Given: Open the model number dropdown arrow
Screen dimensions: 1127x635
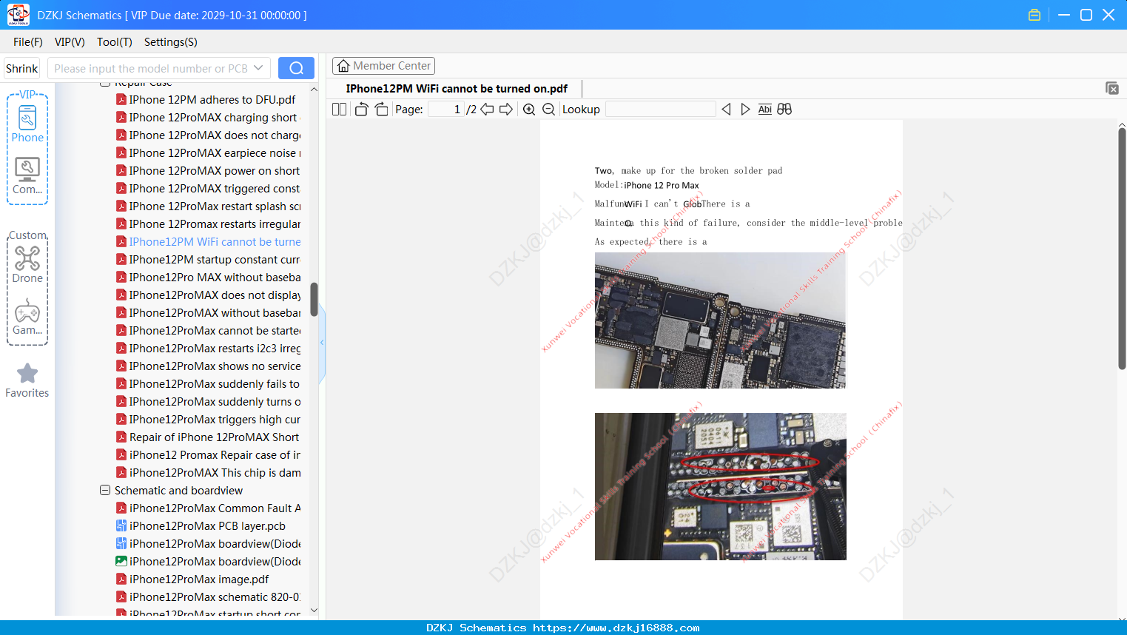Looking at the screenshot, I should click(x=258, y=68).
